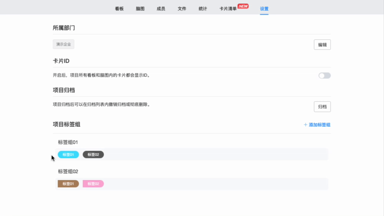384x216 pixels.
Task: View the 统计 tab
Action: pyautogui.click(x=203, y=9)
